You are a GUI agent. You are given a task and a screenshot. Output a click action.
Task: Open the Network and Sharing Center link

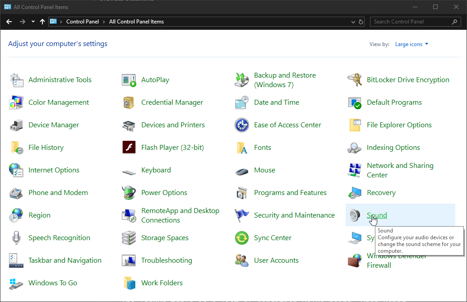coord(400,170)
